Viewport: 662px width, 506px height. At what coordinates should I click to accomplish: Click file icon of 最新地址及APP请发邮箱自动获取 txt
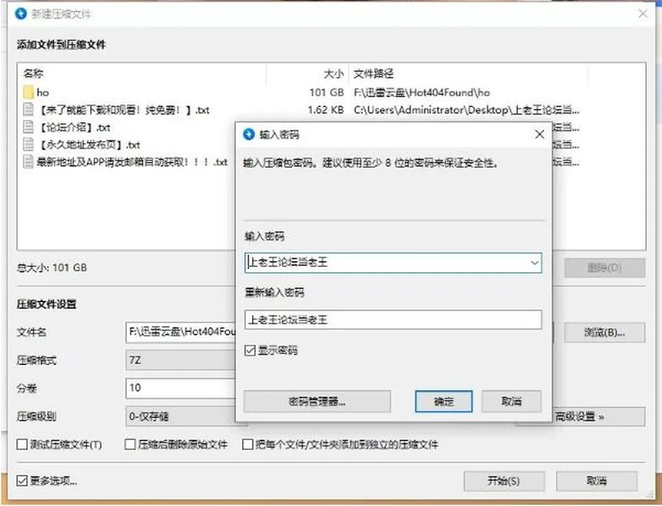click(28, 162)
